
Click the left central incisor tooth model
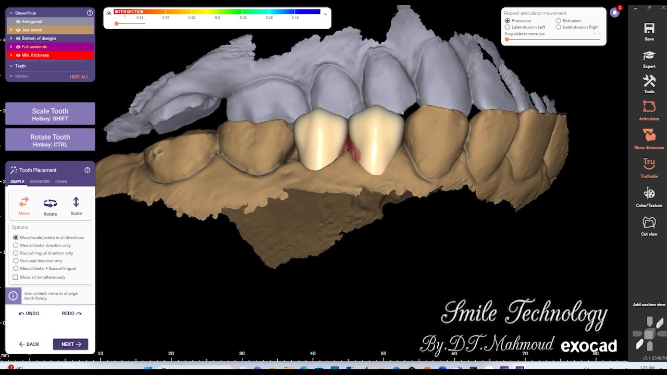click(x=319, y=140)
